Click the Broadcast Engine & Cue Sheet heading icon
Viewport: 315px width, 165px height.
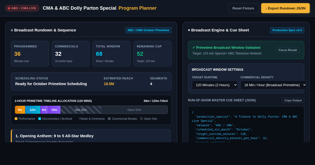coord(189,30)
